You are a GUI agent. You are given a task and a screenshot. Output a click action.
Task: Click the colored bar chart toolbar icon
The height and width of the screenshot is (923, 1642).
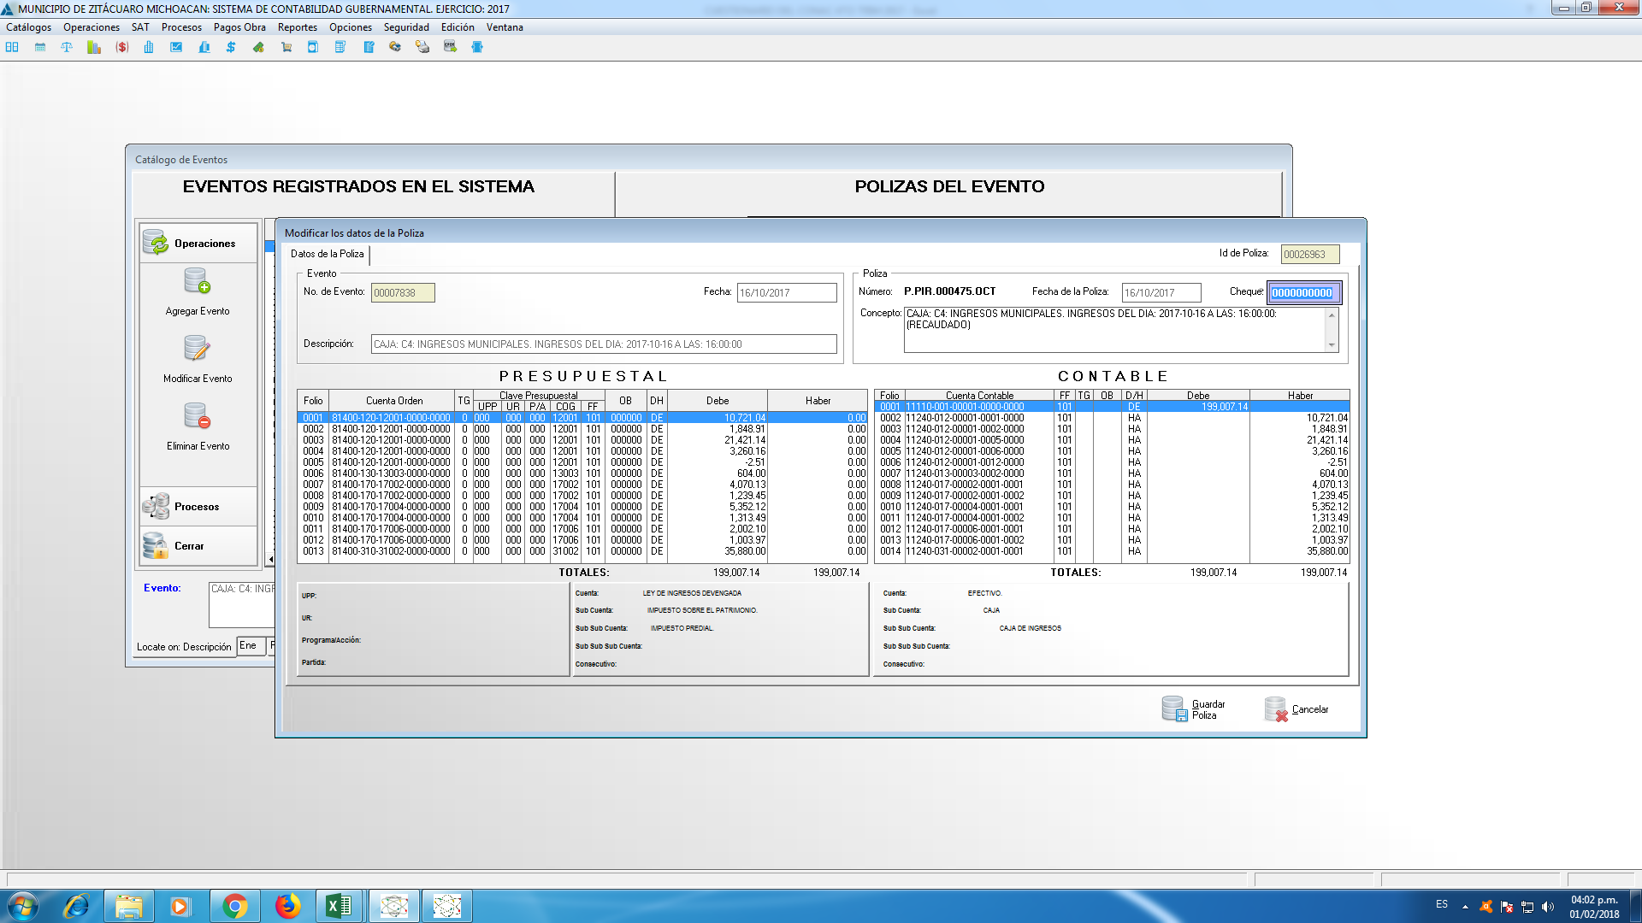94,47
